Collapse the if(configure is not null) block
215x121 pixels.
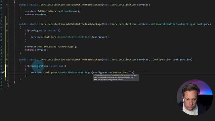pyautogui.click(x=7, y=31)
